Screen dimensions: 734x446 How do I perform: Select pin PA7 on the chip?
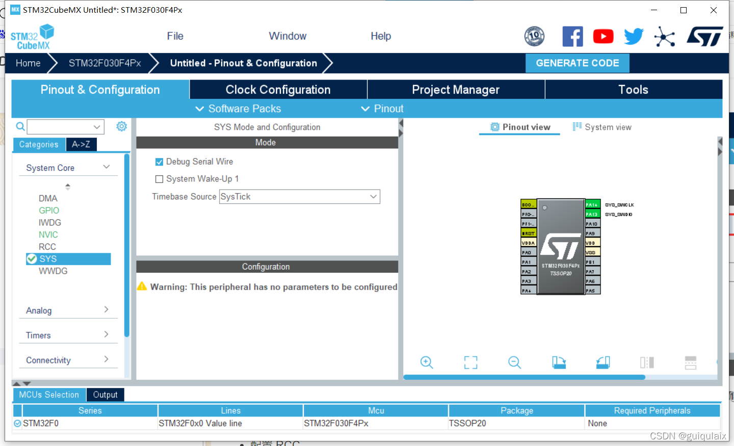(x=592, y=272)
